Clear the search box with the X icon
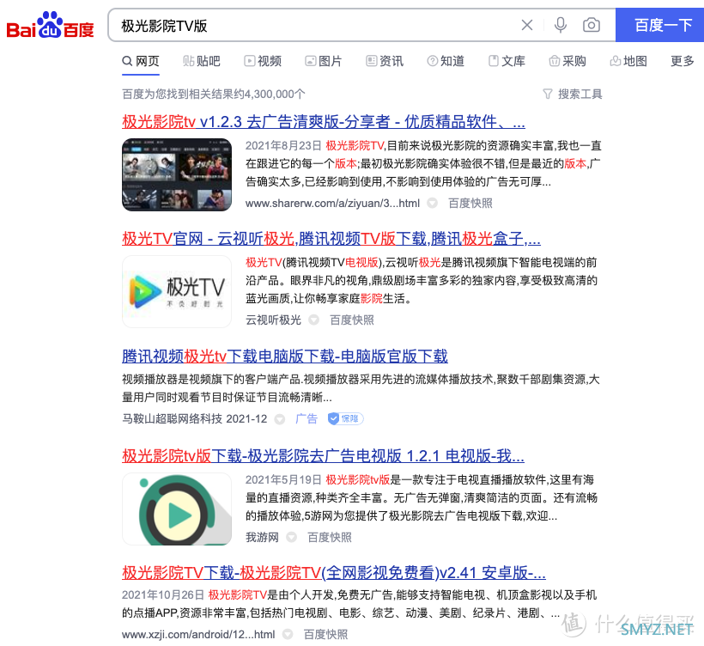Screen dimensions: 704x646 527,25
